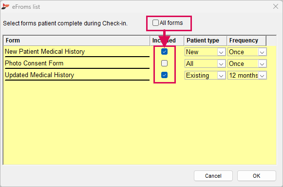Open frequency dropdown for Photo Consent Form
The height and width of the screenshot is (187, 283).
247,64
